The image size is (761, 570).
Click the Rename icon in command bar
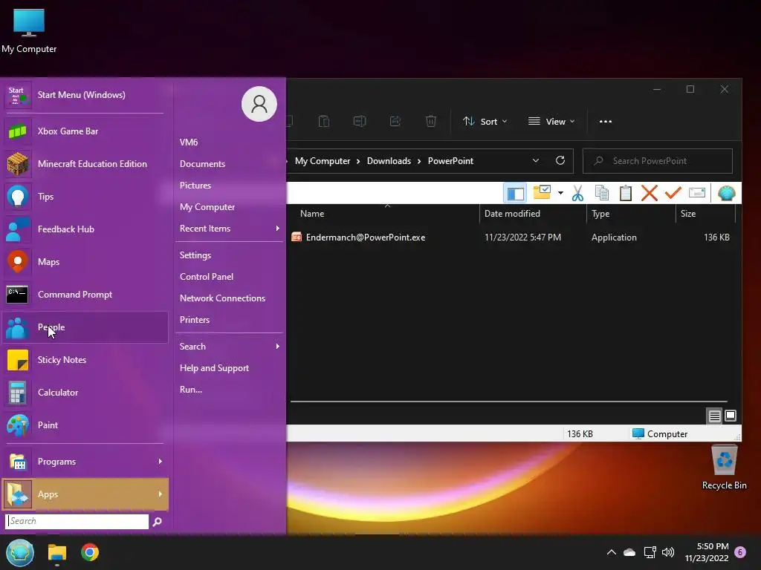pyautogui.click(x=360, y=121)
